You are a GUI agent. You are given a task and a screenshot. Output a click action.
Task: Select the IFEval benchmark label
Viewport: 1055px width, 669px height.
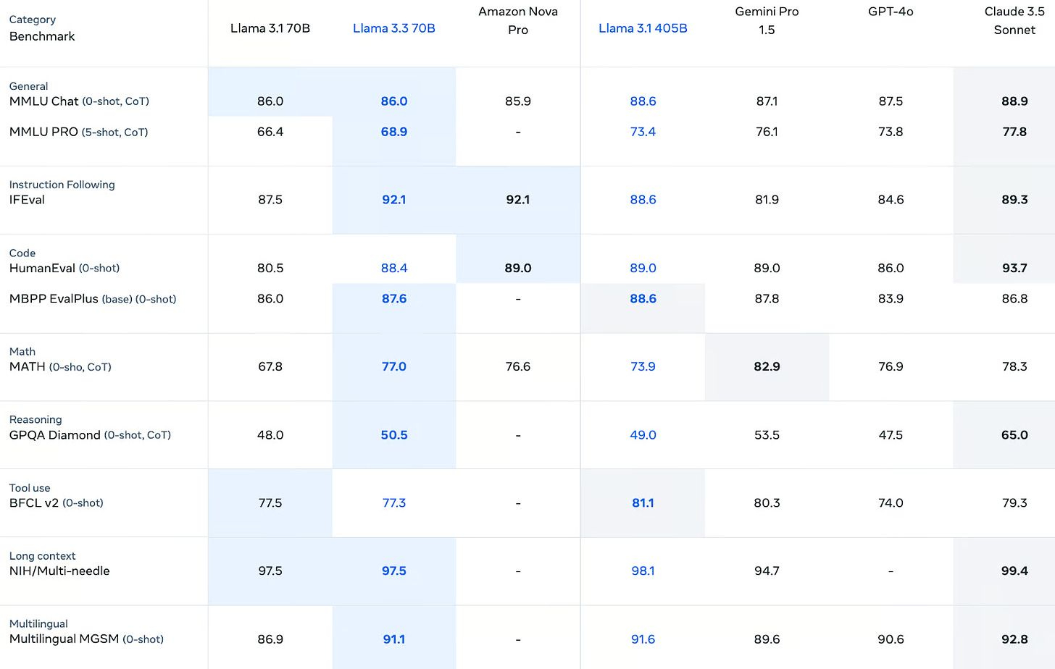click(27, 200)
